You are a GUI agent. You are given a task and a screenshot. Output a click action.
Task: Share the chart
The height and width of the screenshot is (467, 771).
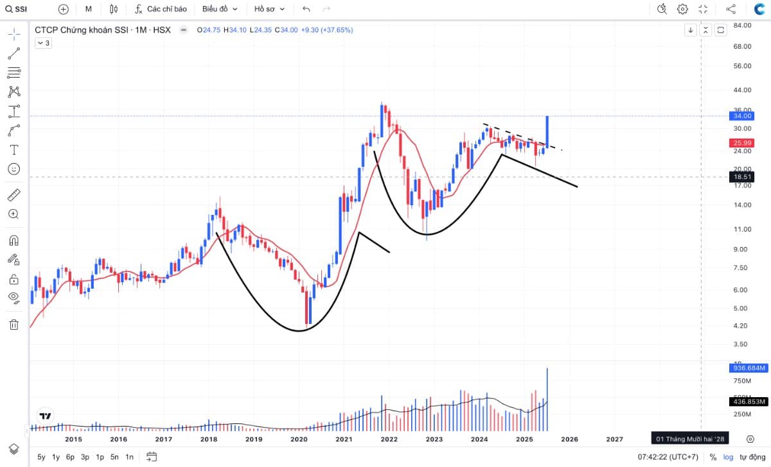(x=731, y=9)
